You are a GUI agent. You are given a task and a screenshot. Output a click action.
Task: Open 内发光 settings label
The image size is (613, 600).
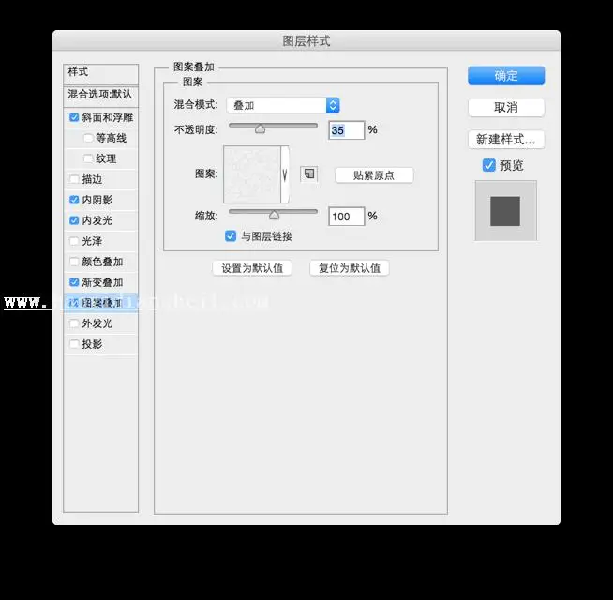pos(97,220)
